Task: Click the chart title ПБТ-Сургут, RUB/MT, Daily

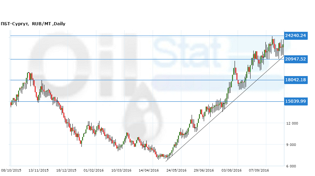Action: click(33, 24)
